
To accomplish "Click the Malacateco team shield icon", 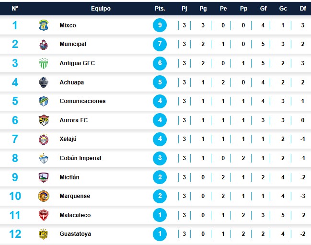I will 44,215.
